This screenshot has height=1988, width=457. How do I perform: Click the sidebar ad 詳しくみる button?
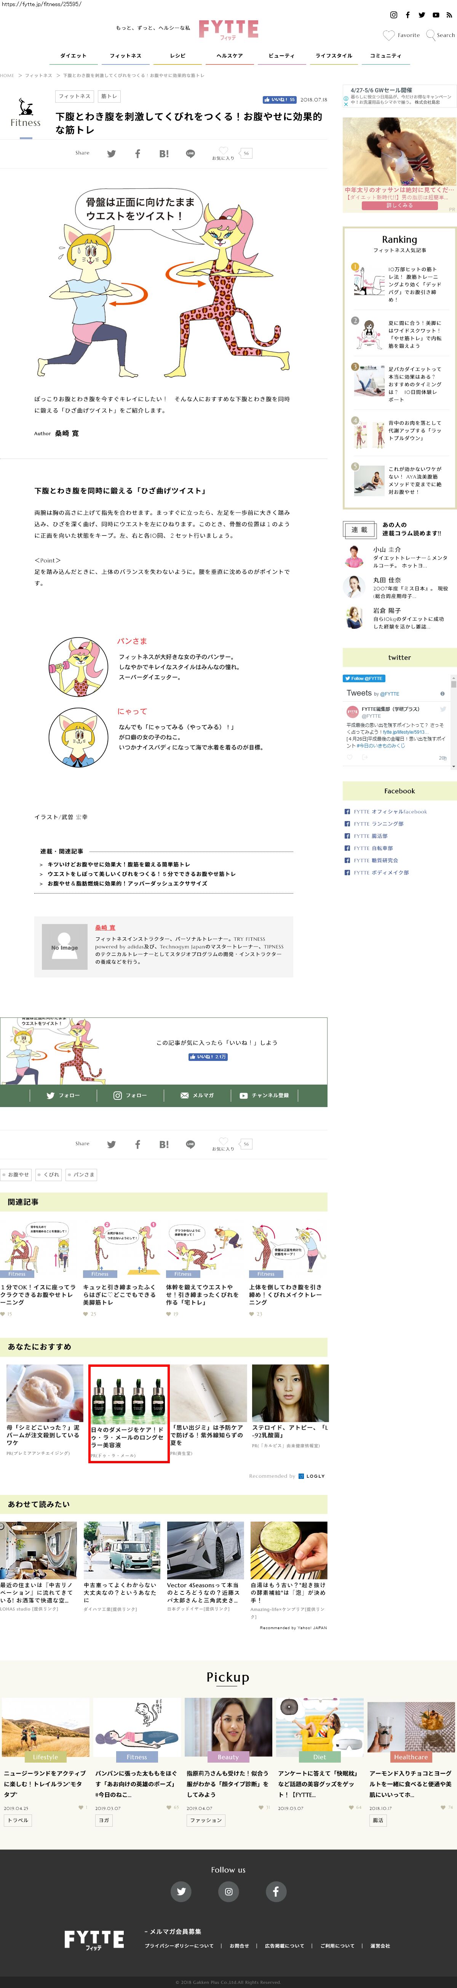pyautogui.click(x=399, y=205)
